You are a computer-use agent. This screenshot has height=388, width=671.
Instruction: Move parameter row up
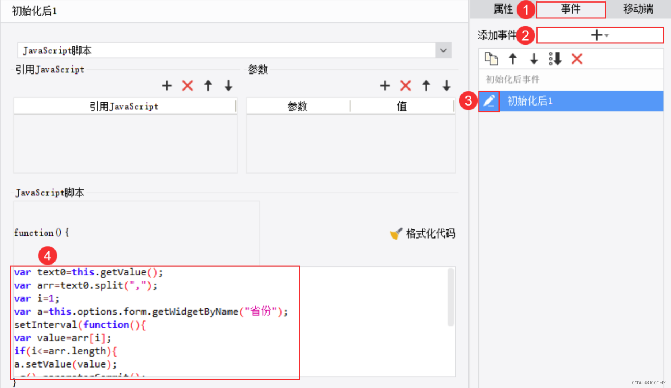pos(426,86)
